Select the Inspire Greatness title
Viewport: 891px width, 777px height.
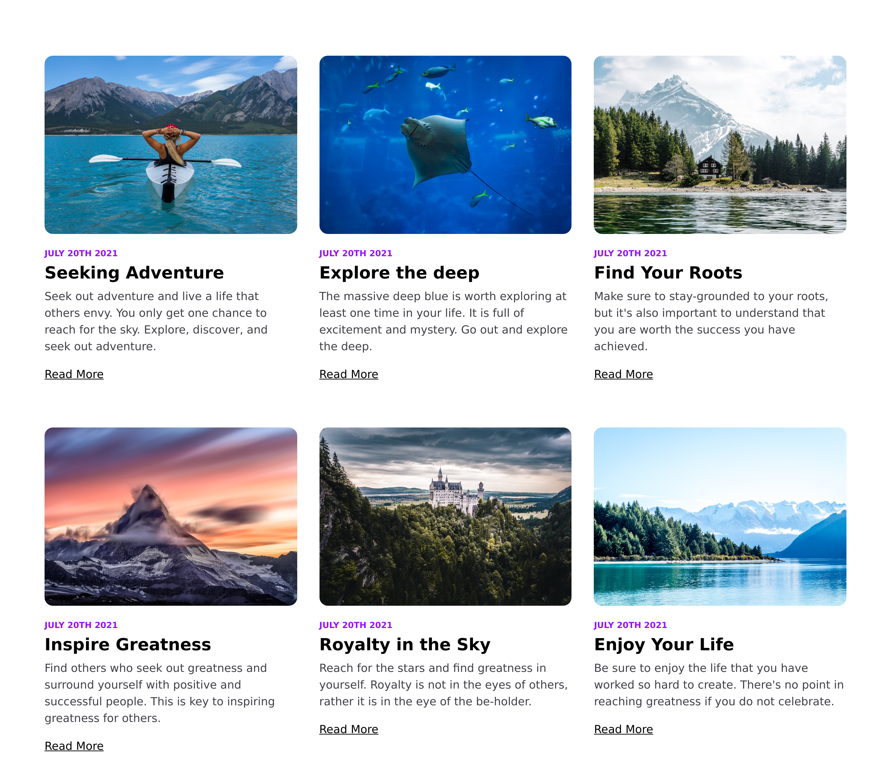click(x=128, y=644)
